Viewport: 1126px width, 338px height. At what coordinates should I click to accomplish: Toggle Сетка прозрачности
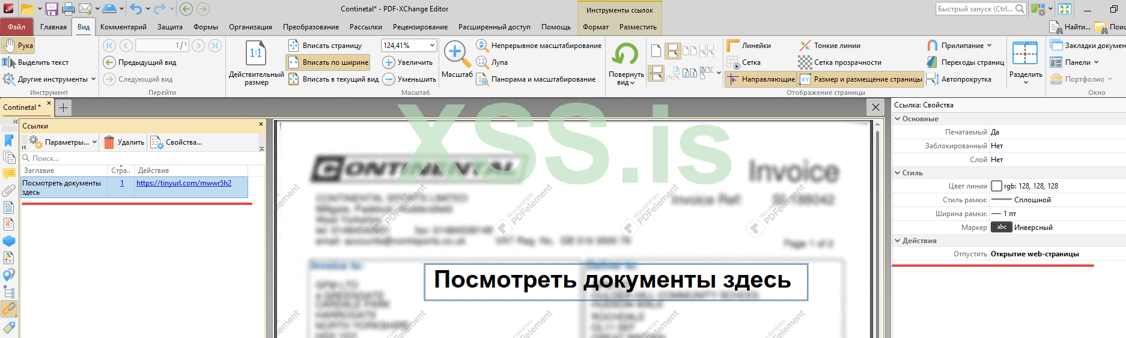point(840,62)
